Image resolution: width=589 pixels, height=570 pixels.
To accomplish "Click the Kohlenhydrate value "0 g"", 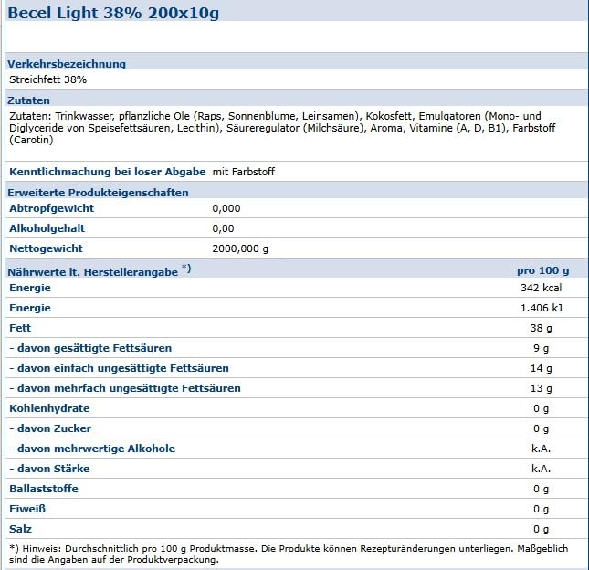I will (541, 408).
